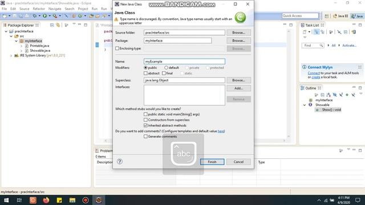Open the Run button dropdown arrow
365x205 pixels.
pyautogui.click(x=50, y=16)
